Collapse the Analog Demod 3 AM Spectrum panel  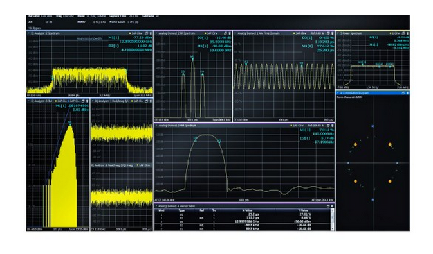[x=156, y=126]
